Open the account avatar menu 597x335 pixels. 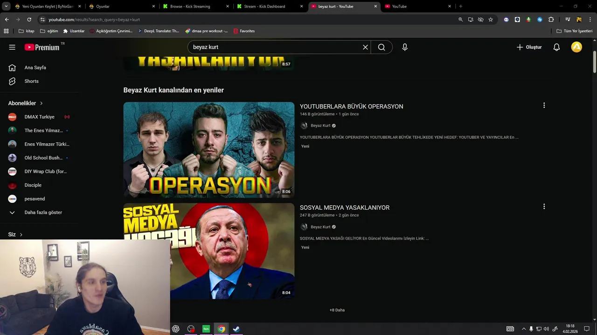click(x=576, y=47)
